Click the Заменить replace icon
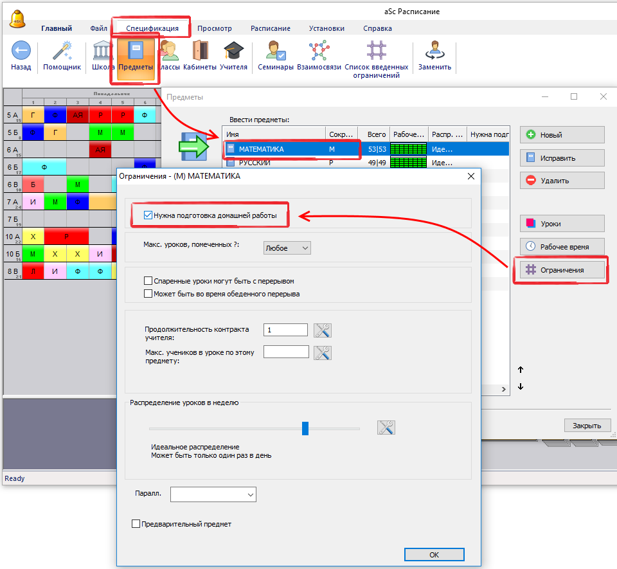Image resolution: width=617 pixels, height=569 pixels. pyautogui.click(x=434, y=51)
